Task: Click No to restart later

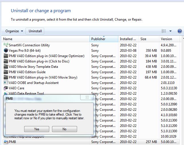Action: [65, 129]
